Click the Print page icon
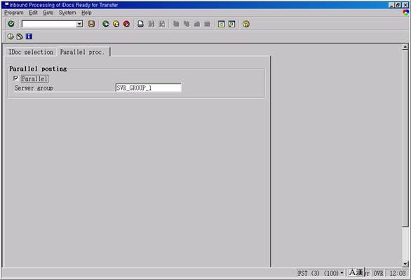Image resolution: width=411 pixels, height=280 pixels. [x=141, y=24]
